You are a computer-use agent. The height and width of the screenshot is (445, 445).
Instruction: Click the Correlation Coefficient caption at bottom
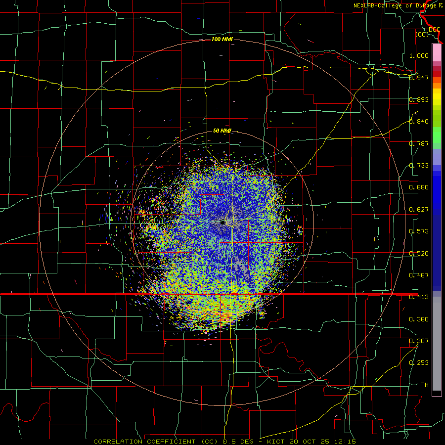[224, 442]
